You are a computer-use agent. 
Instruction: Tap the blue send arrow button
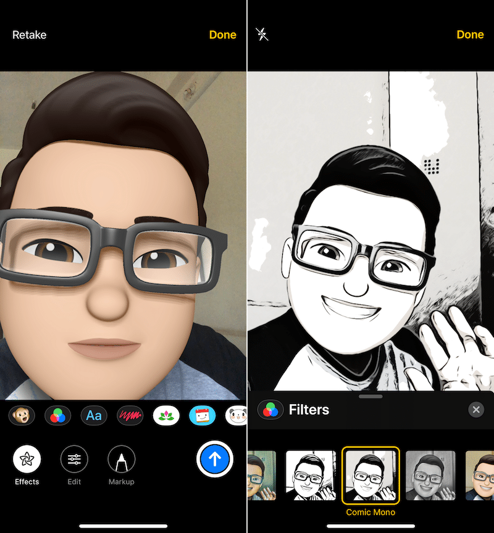215,459
